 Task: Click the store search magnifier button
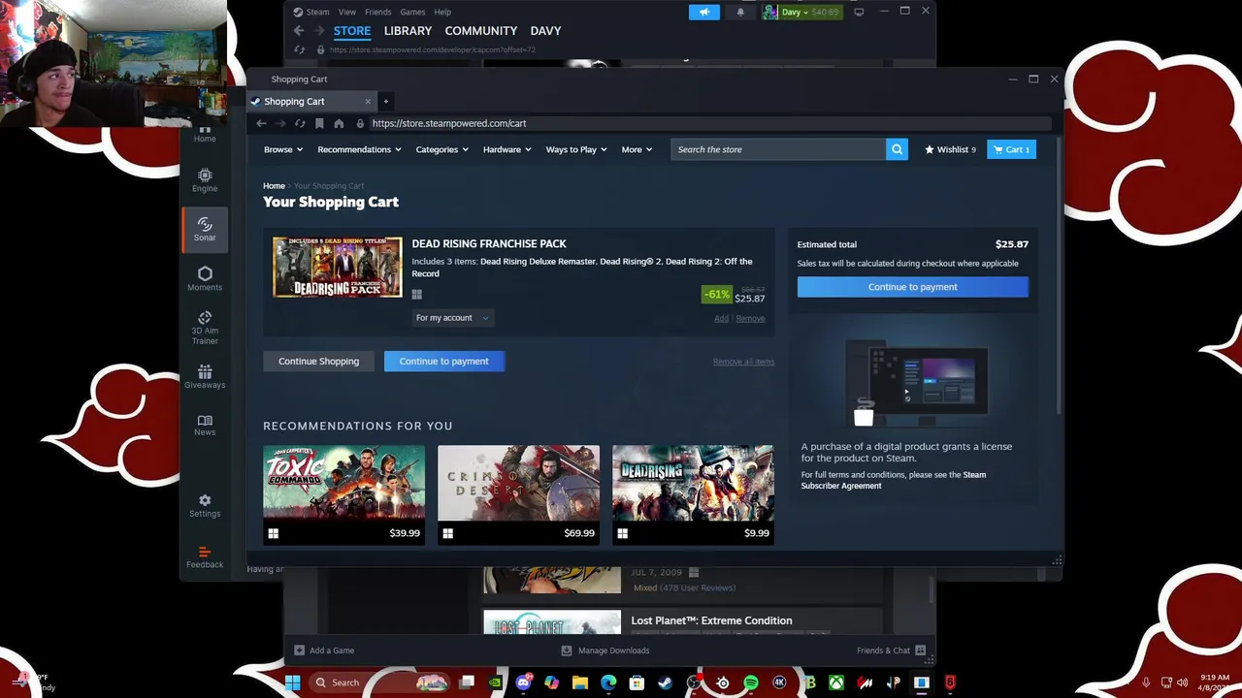[x=897, y=149]
